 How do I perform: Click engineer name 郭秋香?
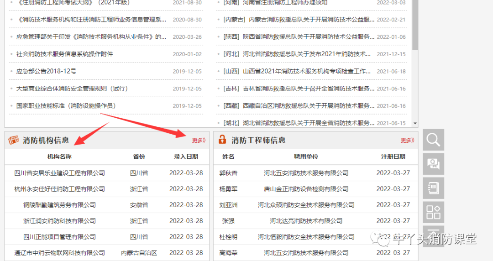[x=228, y=173]
